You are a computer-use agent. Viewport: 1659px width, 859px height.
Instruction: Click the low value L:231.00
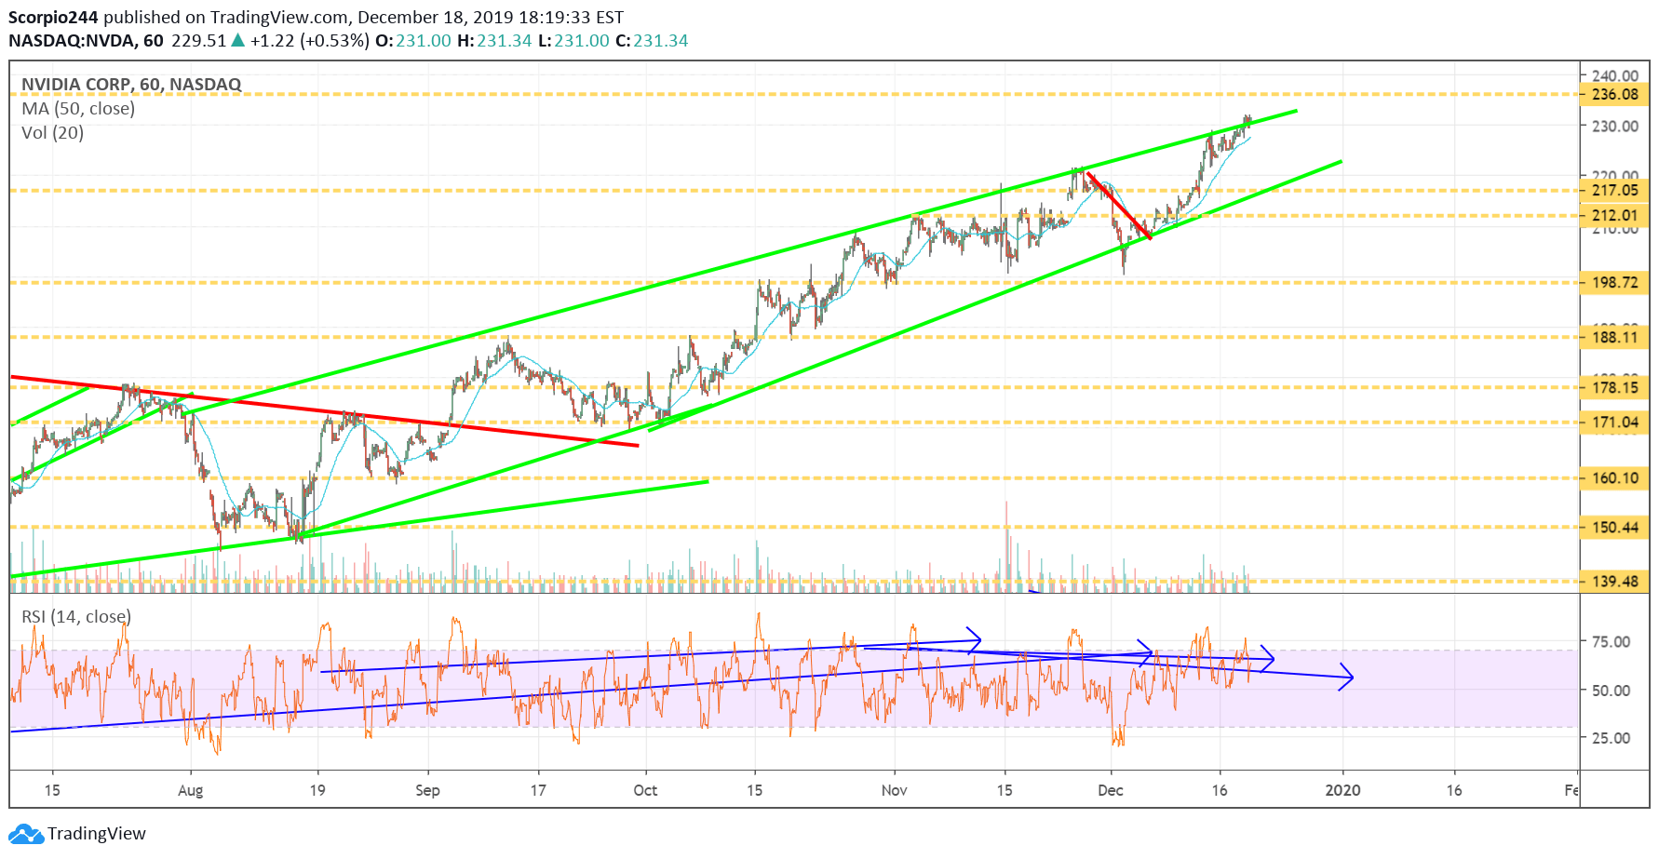click(x=573, y=41)
